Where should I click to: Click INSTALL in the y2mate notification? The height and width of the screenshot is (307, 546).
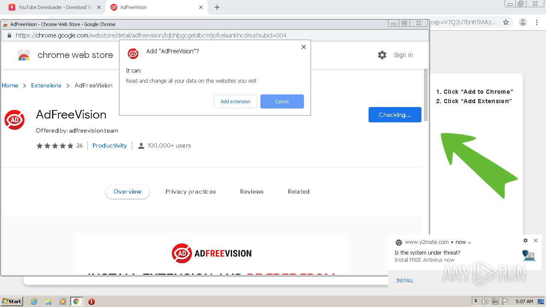[x=405, y=281]
